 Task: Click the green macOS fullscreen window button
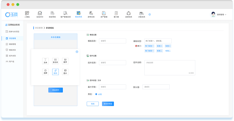[18, 4]
